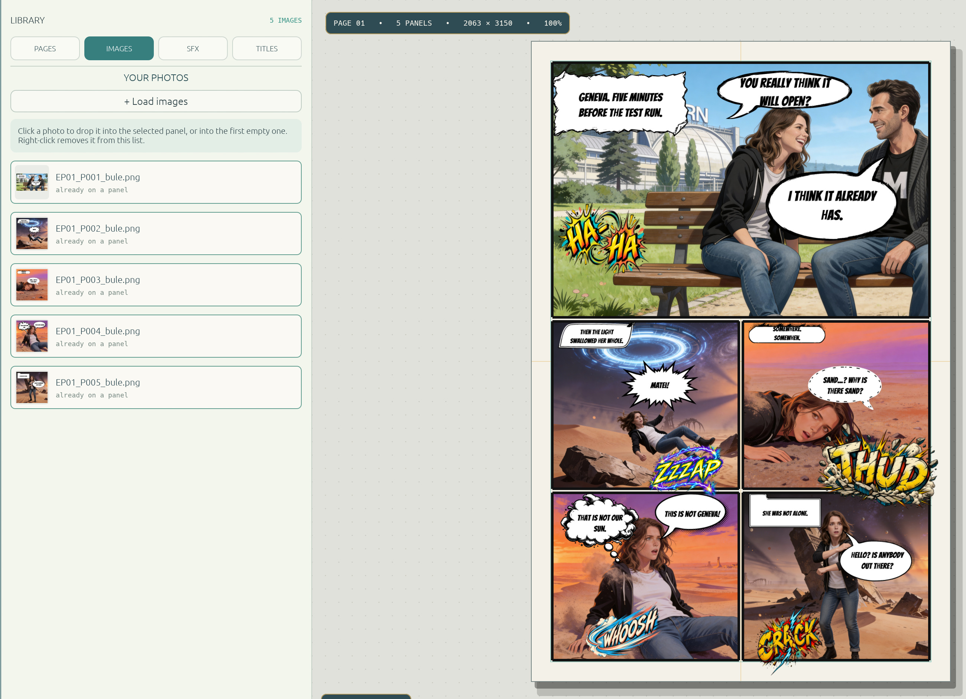Select the 'Geneva, five minutes' caption box
The width and height of the screenshot is (966, 699).
tap(620, 104)
